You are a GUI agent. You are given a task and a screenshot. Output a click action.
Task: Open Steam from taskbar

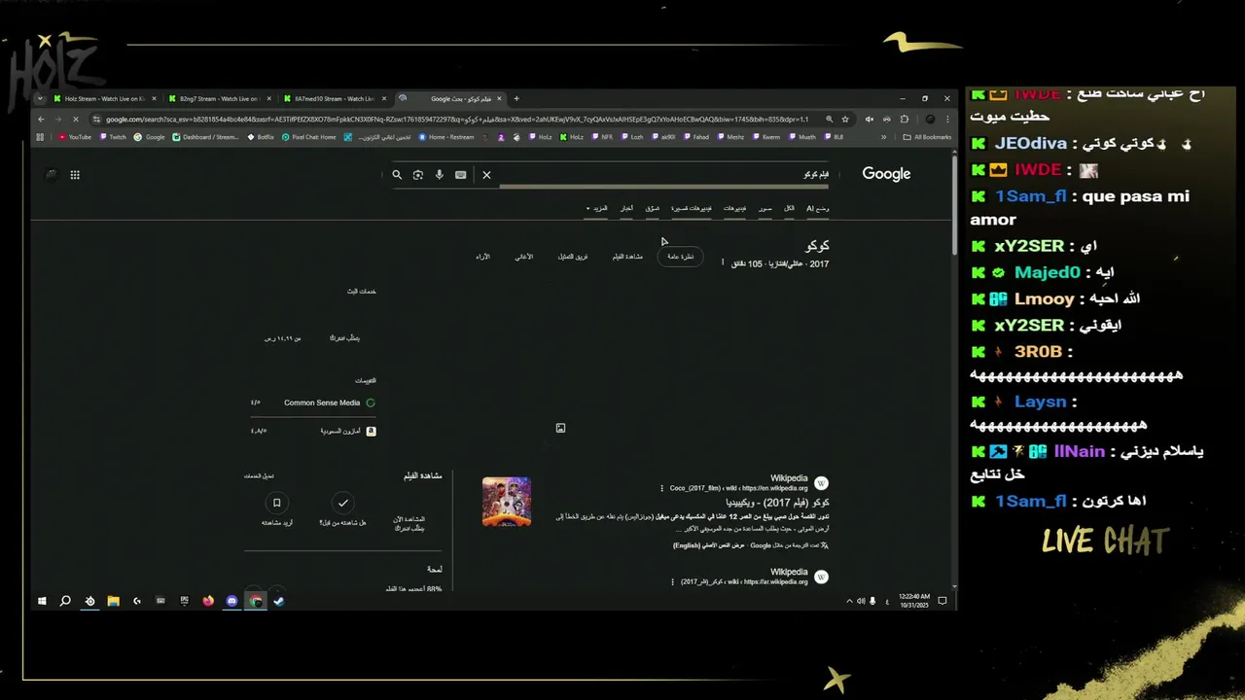278,601
